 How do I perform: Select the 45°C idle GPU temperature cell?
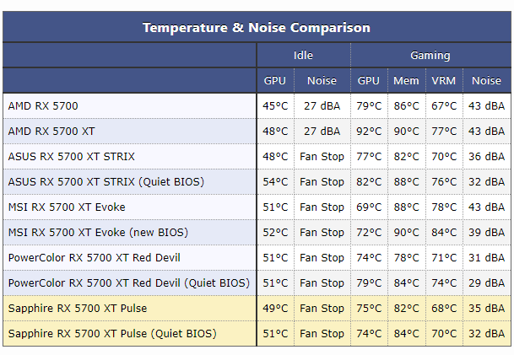275,106
